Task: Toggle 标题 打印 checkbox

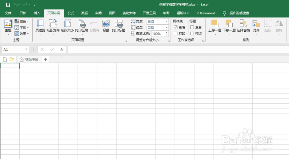Action: point(192,33)
